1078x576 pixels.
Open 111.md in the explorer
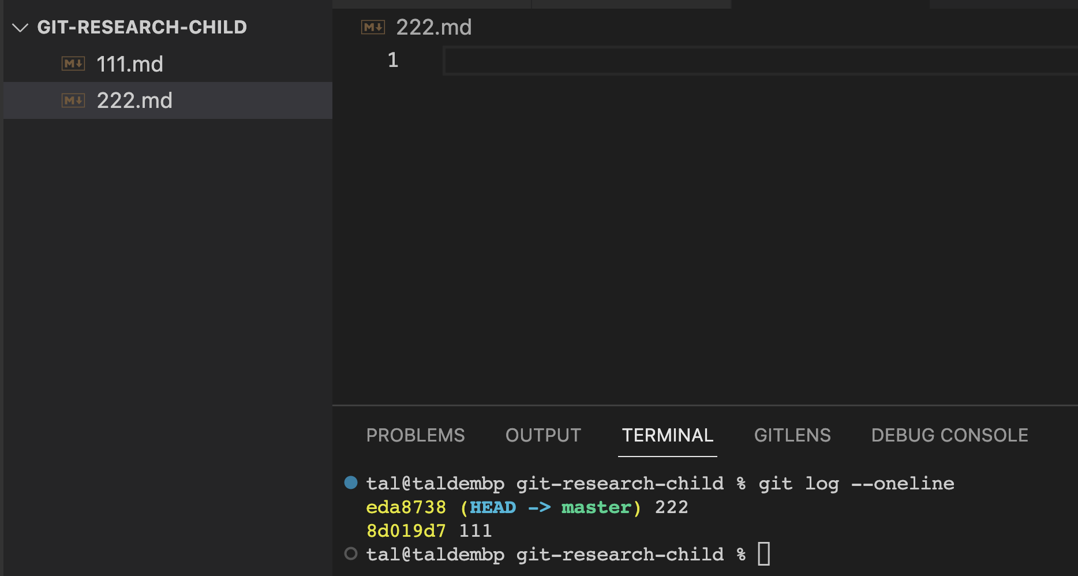pos(167,63)
